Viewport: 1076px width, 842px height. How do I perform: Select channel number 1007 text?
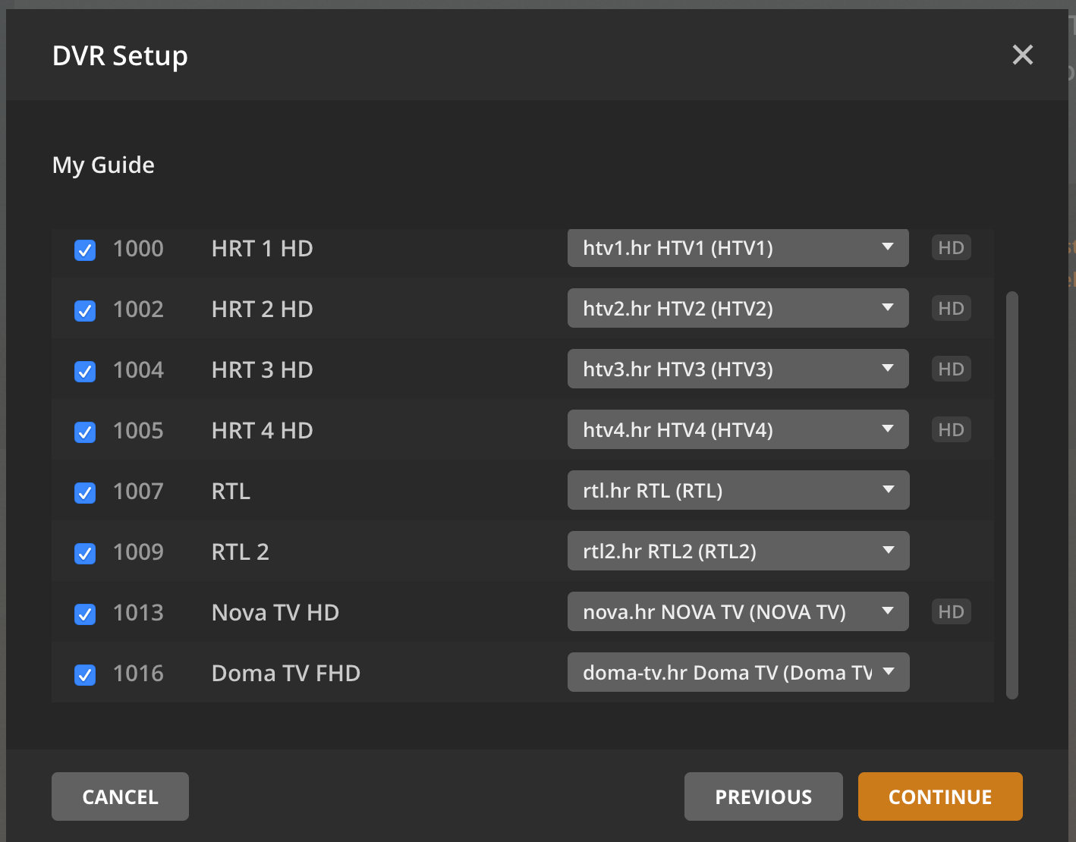(138, 492)
